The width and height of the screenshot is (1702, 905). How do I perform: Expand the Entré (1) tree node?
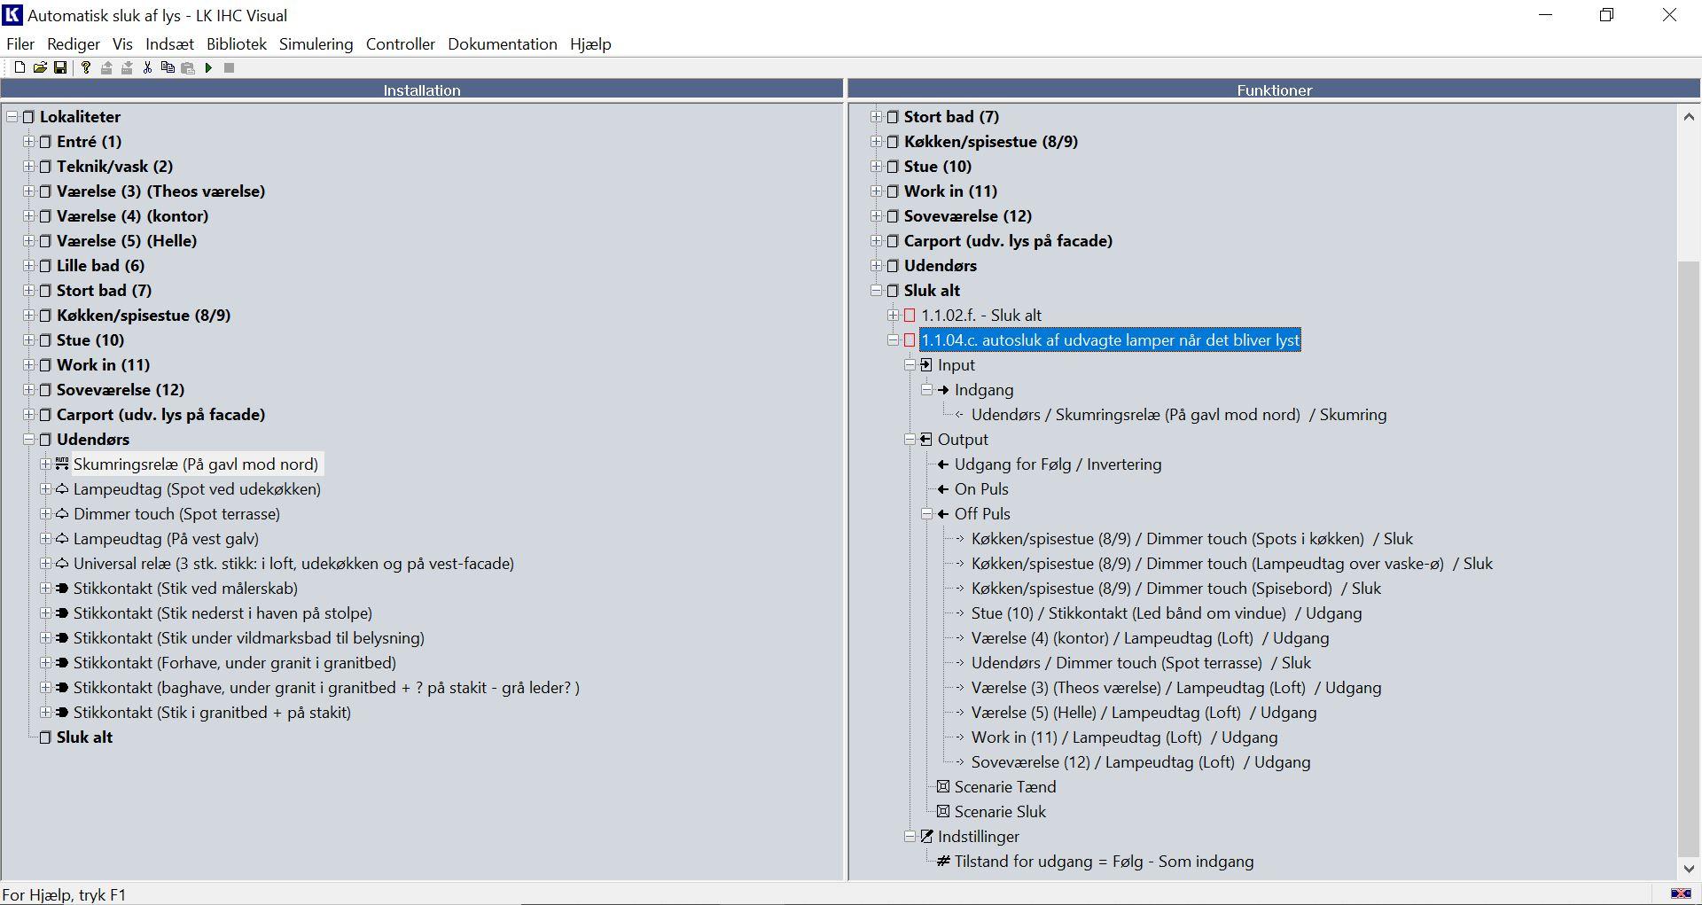[x=28, y=141]
